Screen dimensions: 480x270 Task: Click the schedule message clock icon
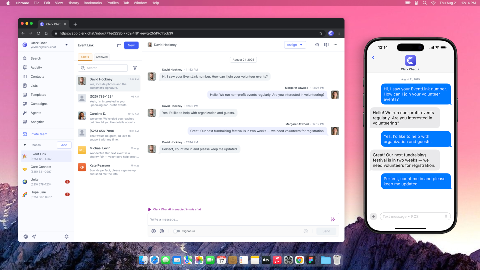tap(305, 231)
